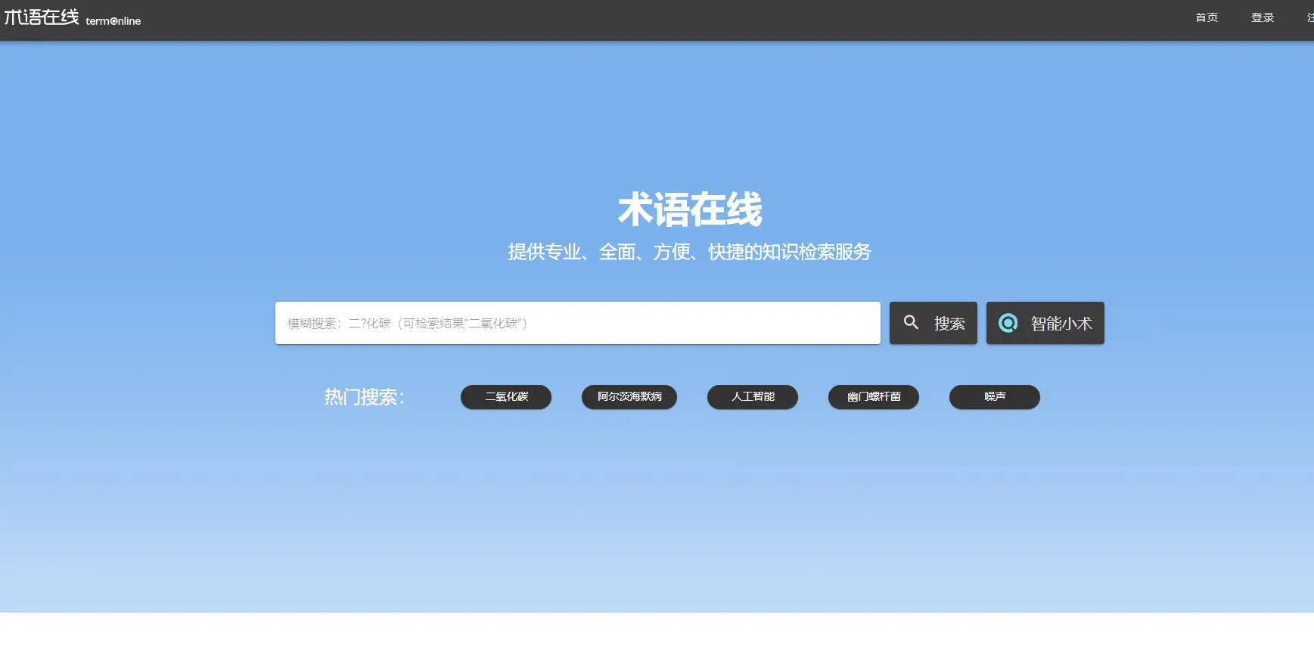Choose the 人工智能 hot search tag
This screenshot has height=661, width=1314.
[x=752, y=397]
